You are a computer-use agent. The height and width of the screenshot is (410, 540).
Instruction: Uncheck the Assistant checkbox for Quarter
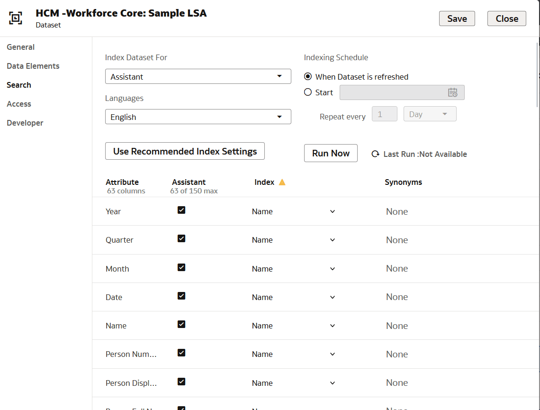181,238
